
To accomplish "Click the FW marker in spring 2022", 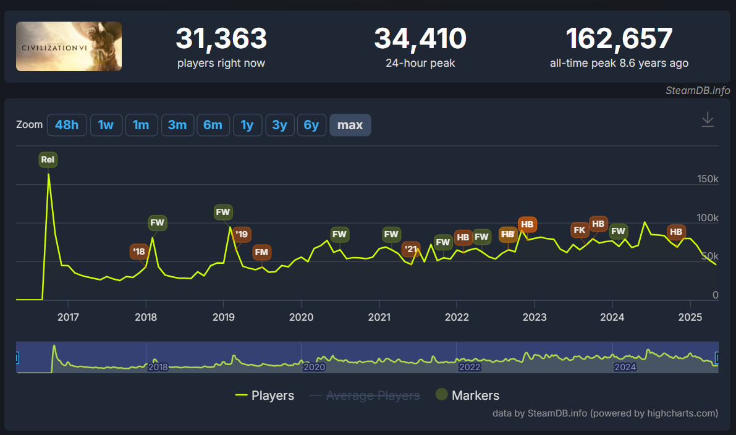I will tap(481, 237).
